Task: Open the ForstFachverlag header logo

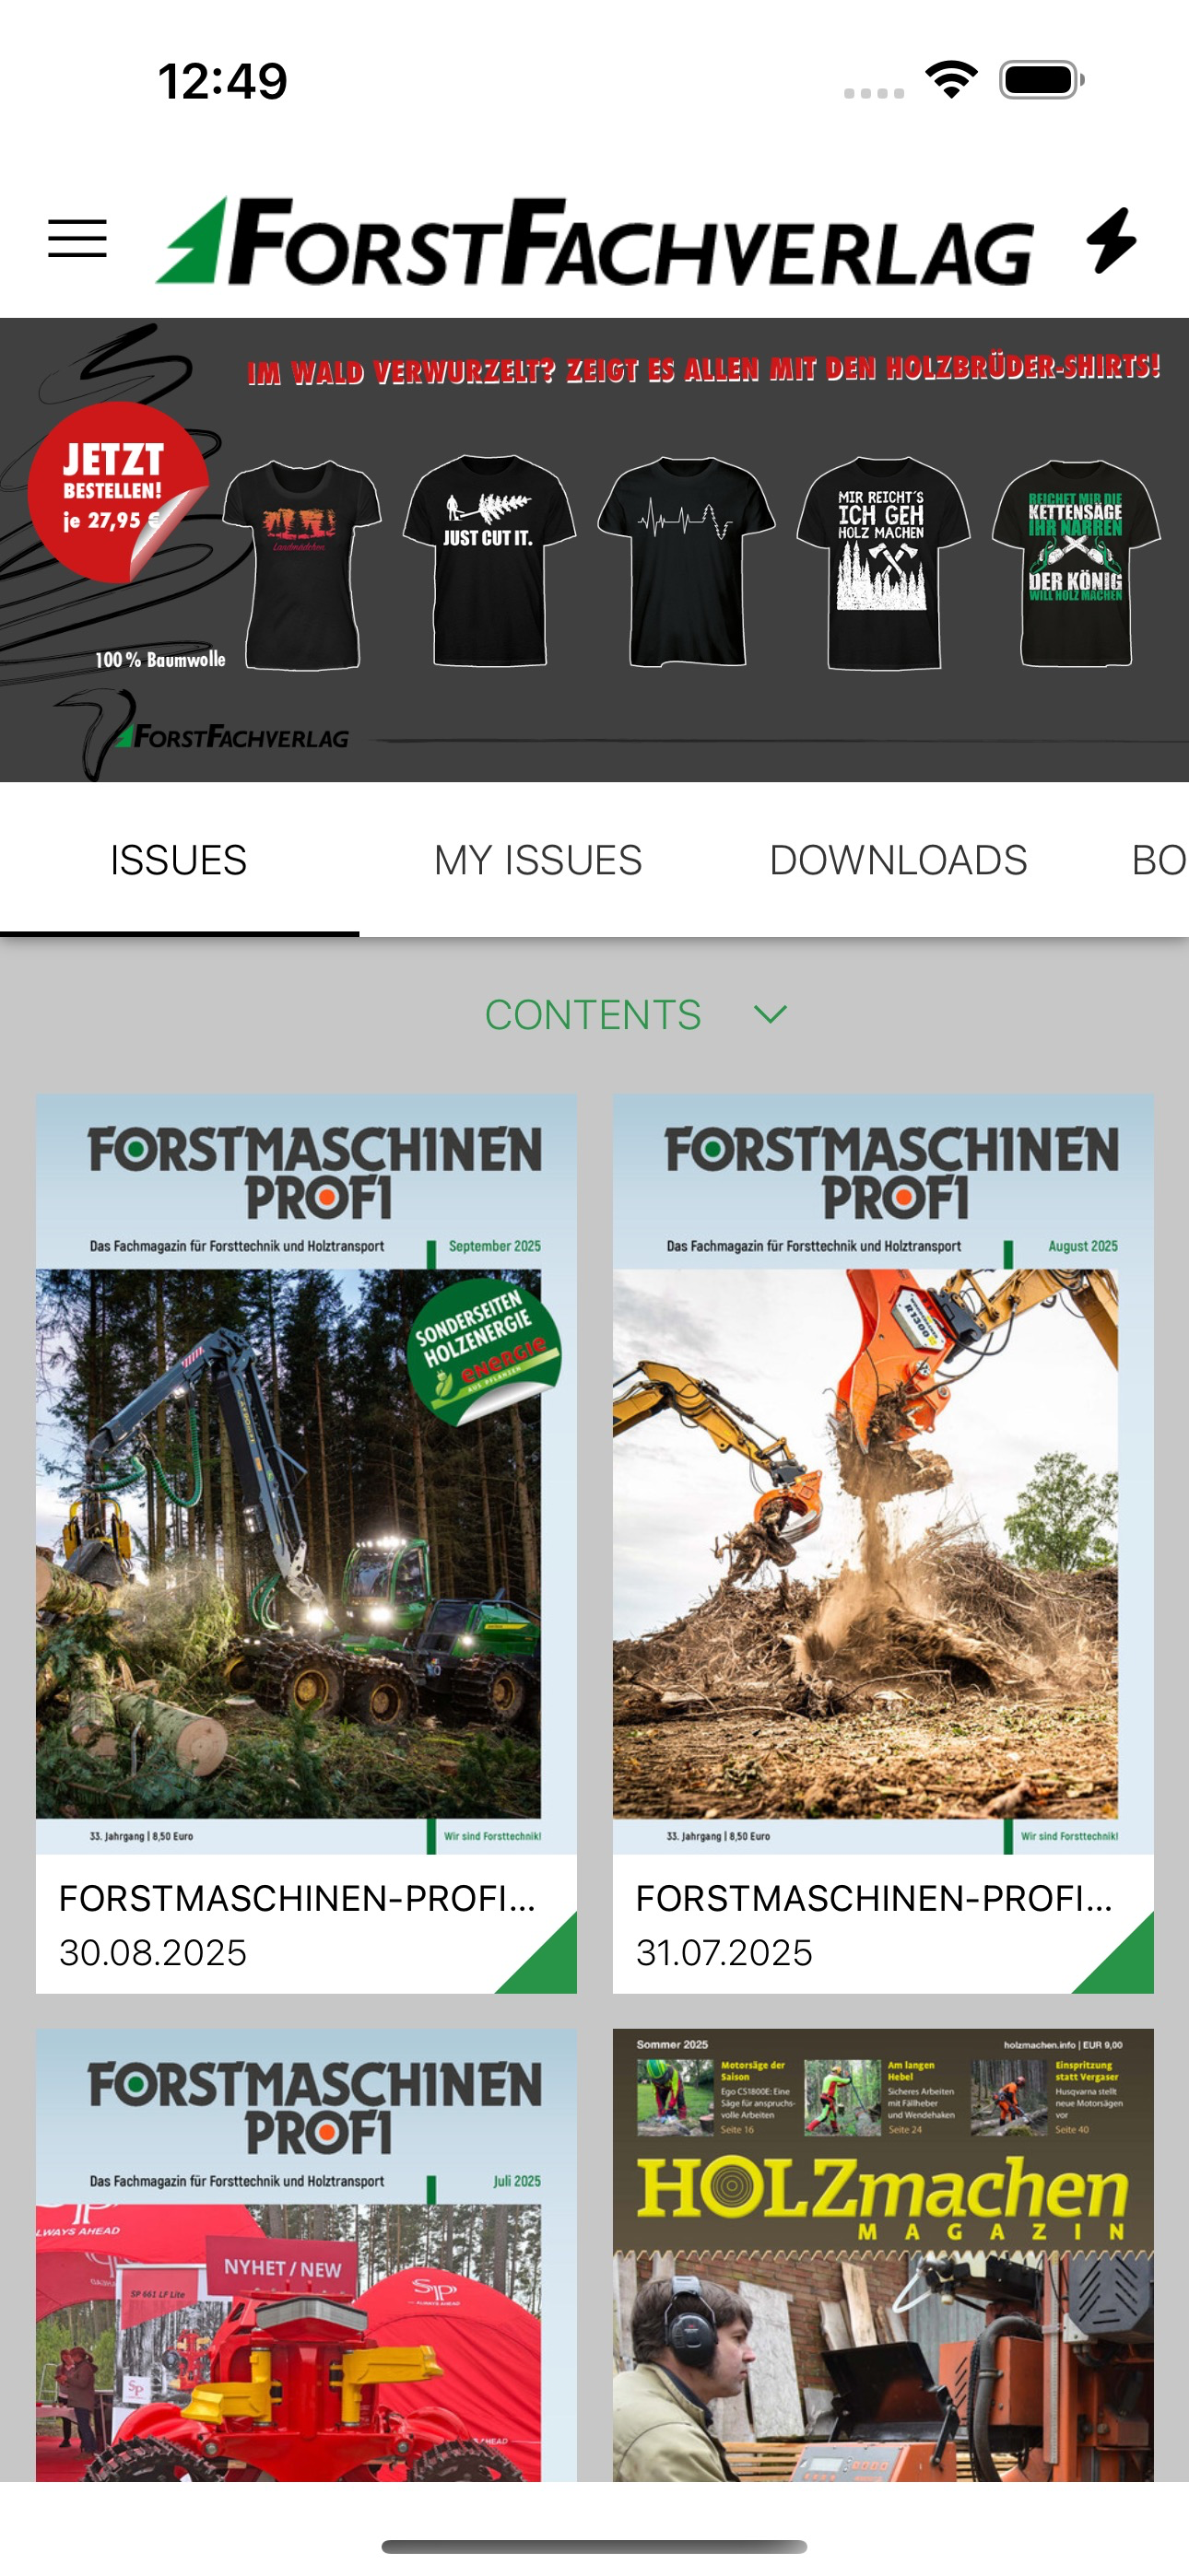Action: tap(594, 241)
